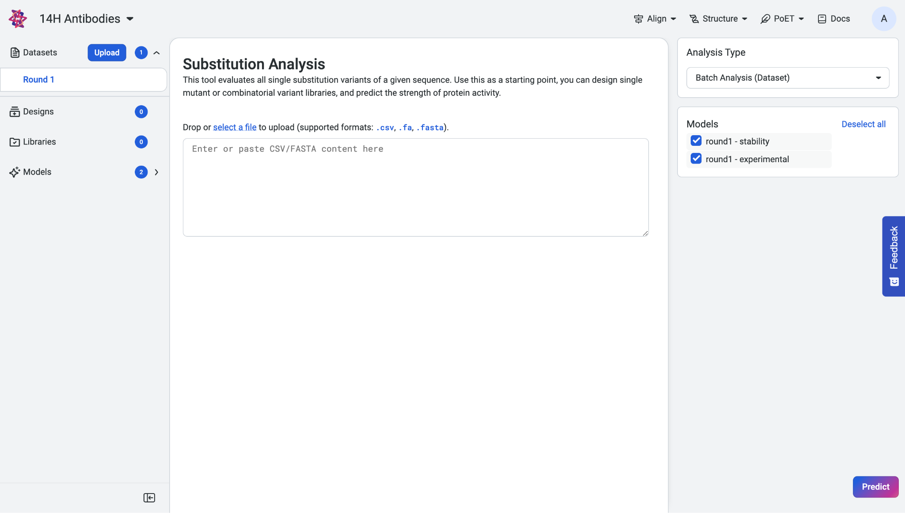Open the Docs page
This screenshot has height=513, width=905.
click(833, 19)
